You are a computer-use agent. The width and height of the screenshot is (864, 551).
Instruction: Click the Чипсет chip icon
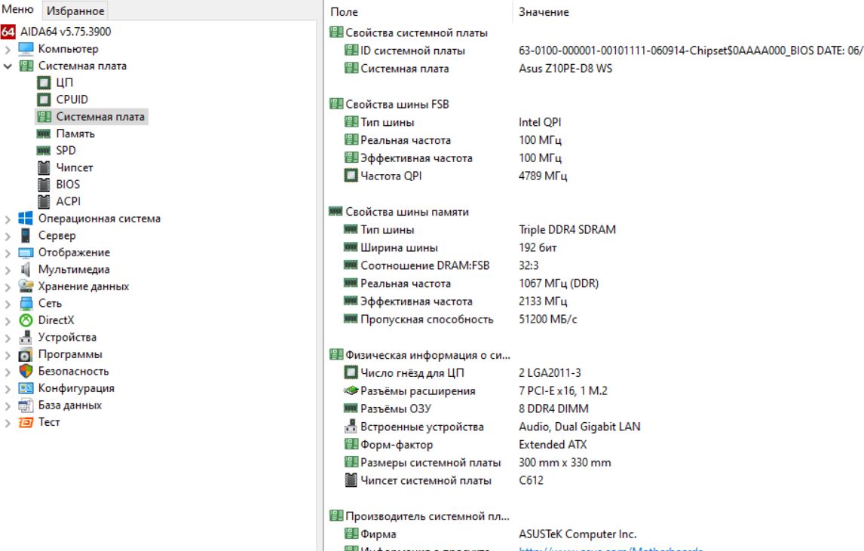[x=44, y=167]
